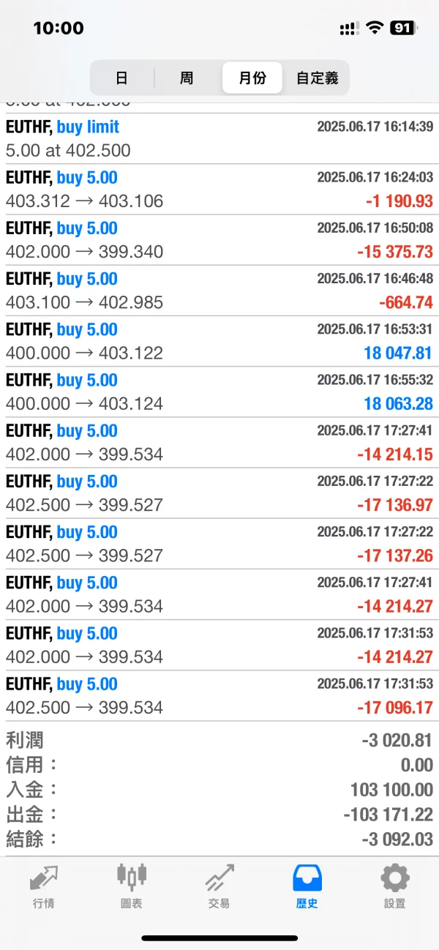
Task: Open the EUTHF buy limit order at 402.500
Action: tap(219, 138)
